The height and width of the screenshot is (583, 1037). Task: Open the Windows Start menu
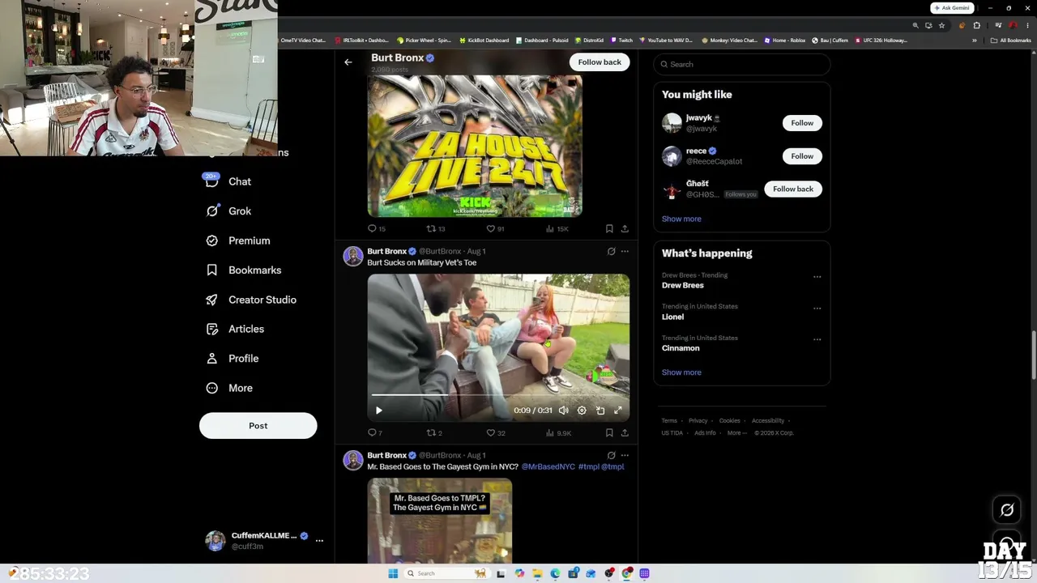pos(393,573)
